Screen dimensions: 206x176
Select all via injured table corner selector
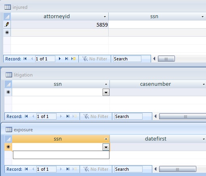click(7, 17)
